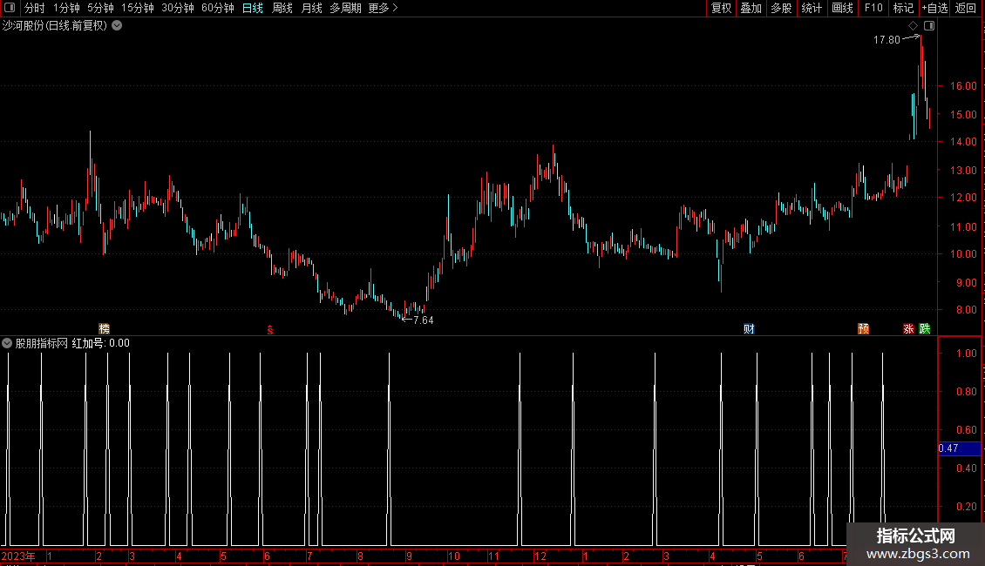Click the 14.00 price axis label

pos(963,142)
